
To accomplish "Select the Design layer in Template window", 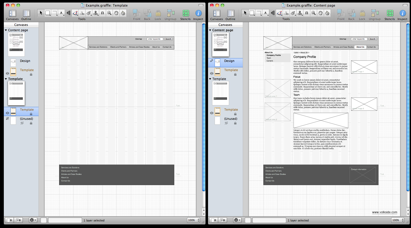I will pyautogui.click(x=21, y=63).
